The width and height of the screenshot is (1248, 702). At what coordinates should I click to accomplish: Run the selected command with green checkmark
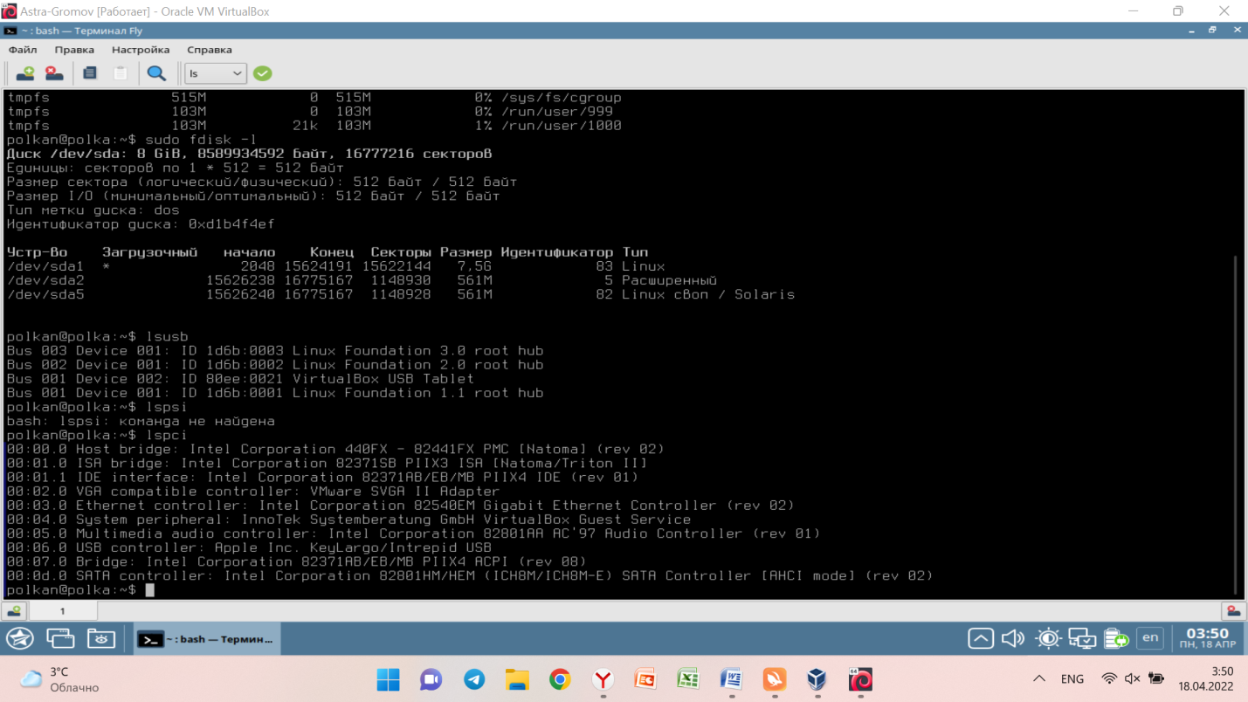pyautogui.click(x=263, y=73)
